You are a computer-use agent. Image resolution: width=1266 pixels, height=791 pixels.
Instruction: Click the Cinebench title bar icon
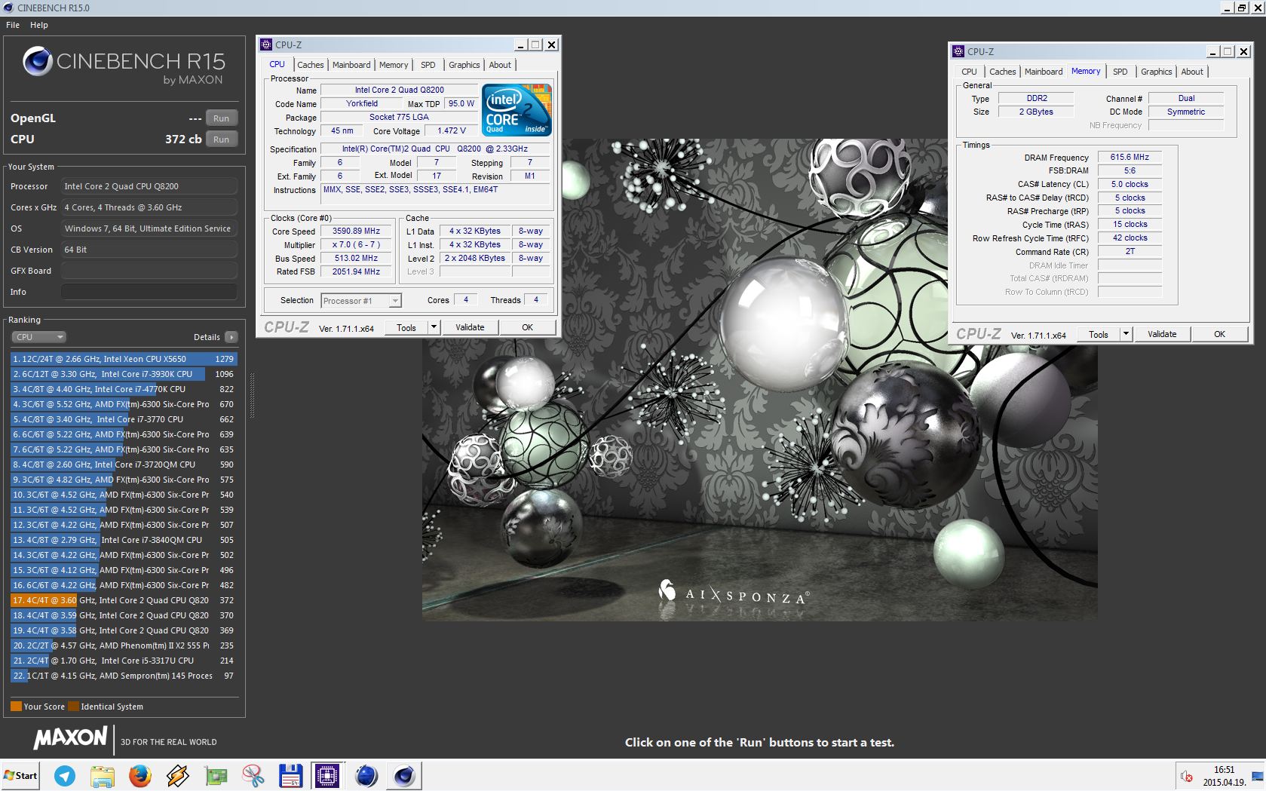(x=8, y=8)
